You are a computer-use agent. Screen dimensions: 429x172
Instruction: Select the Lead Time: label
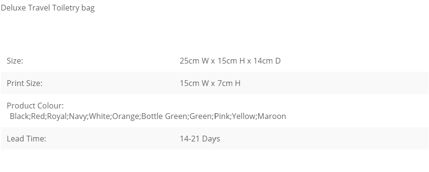26,139
